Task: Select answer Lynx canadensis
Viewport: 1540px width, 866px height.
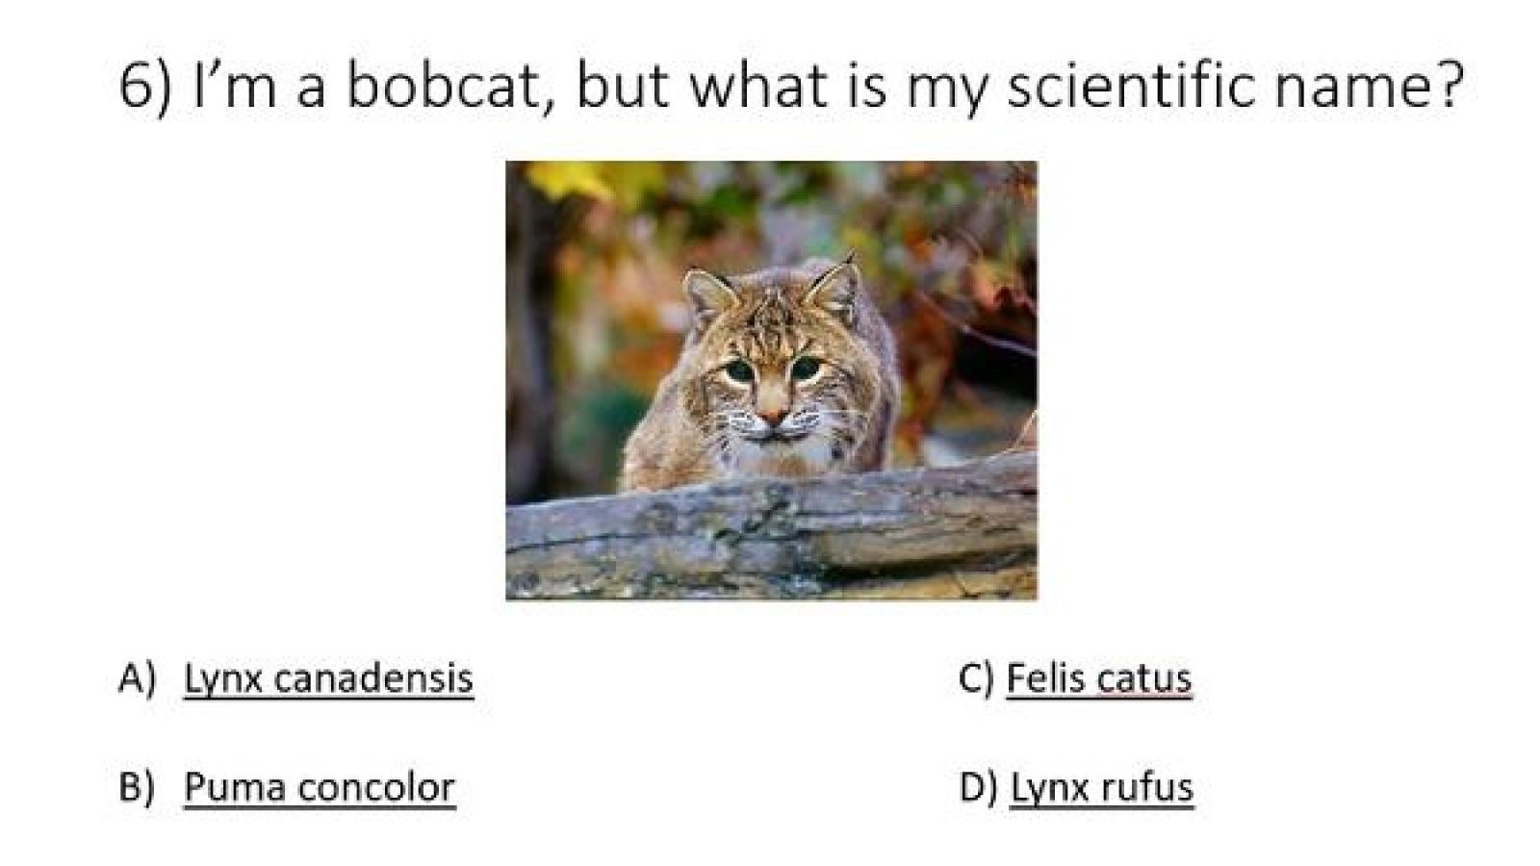Action: [328, 678]
